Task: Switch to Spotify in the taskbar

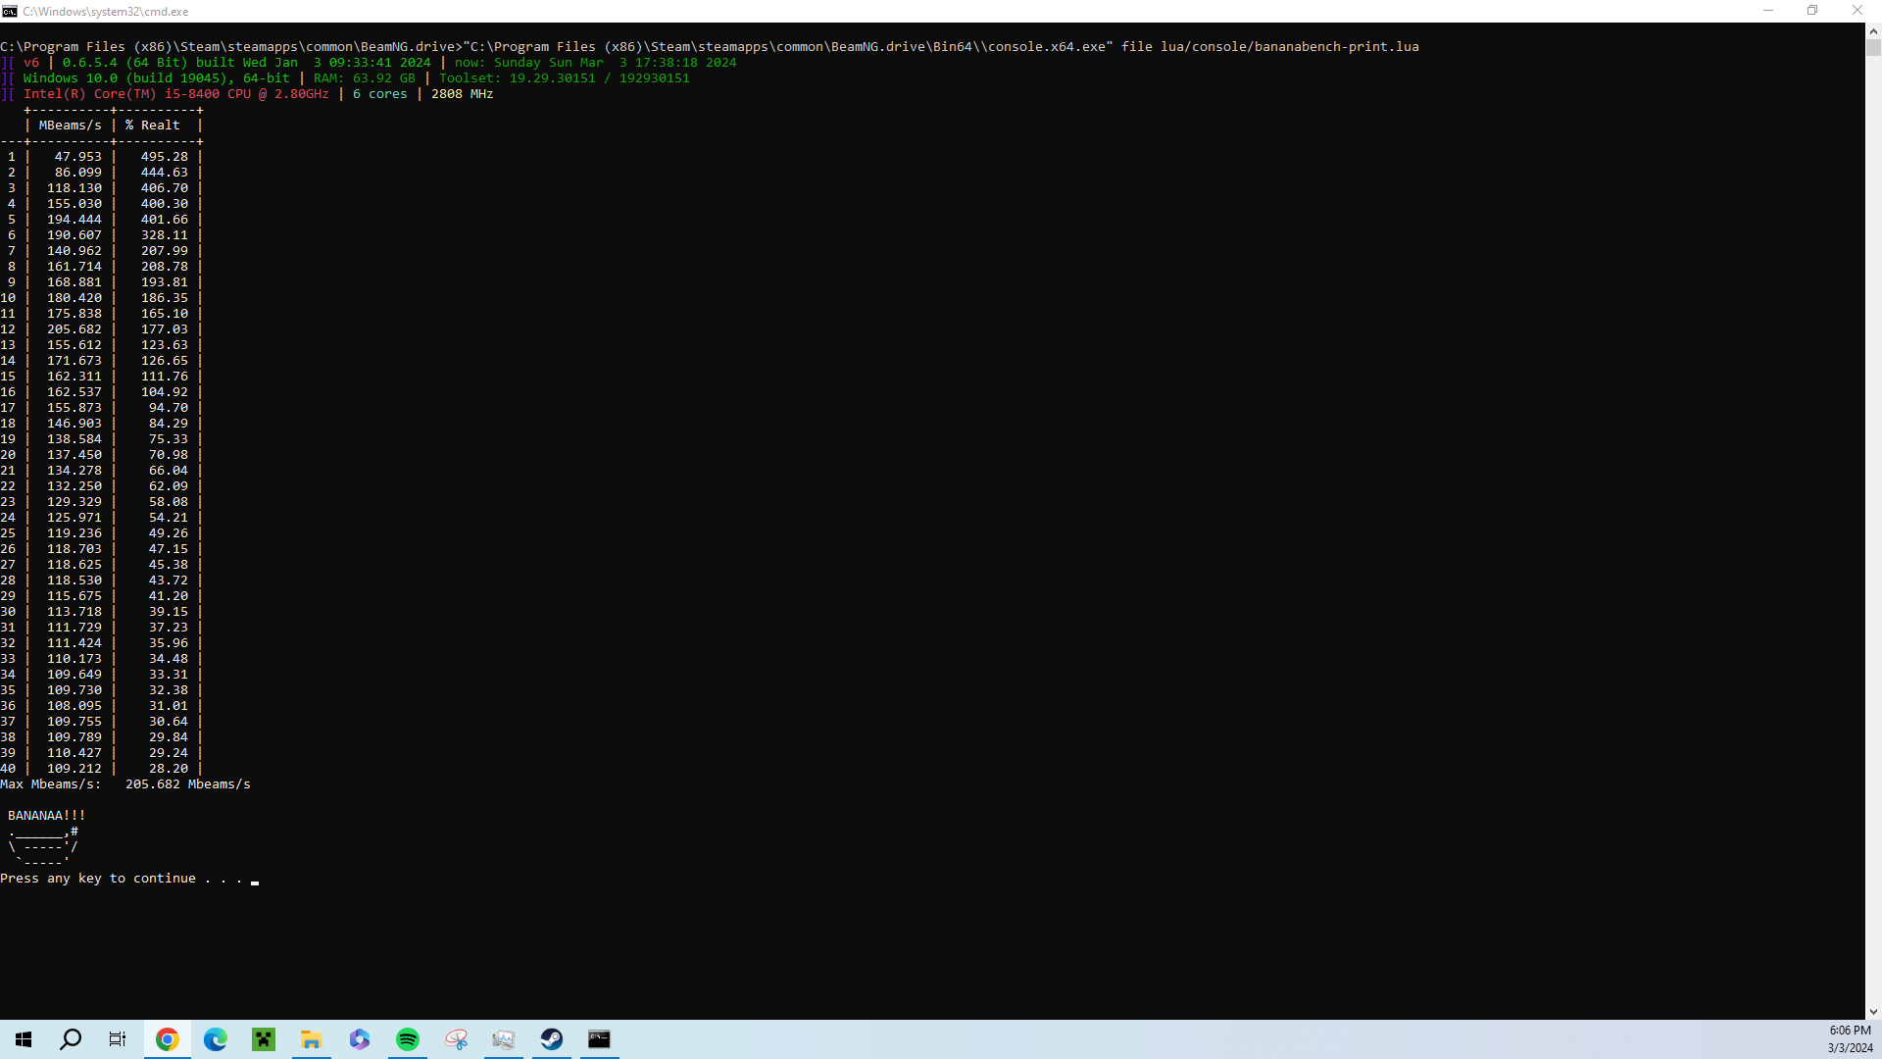Action: [x=408, y=1039]
